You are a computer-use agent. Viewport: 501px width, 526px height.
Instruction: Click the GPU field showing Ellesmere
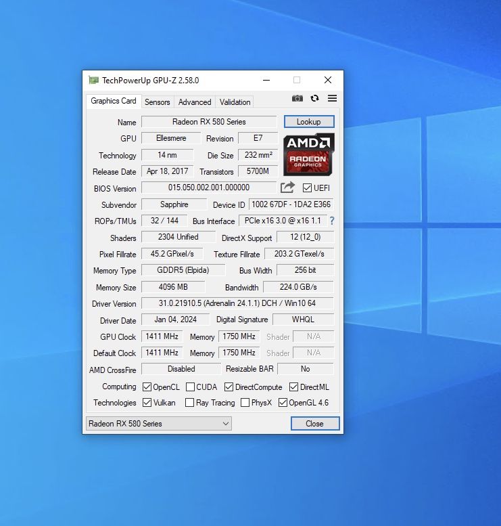(171, 138)
